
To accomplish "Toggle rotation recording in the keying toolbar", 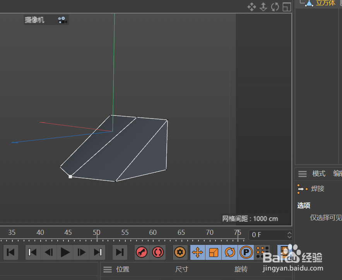I will pos(230,252).
